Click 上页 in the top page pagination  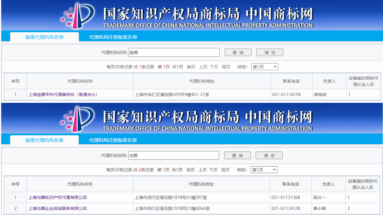click(203, 67)
